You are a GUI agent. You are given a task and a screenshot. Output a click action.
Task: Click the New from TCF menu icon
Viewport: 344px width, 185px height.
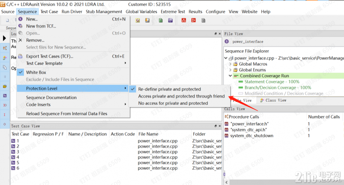[20, 26]
